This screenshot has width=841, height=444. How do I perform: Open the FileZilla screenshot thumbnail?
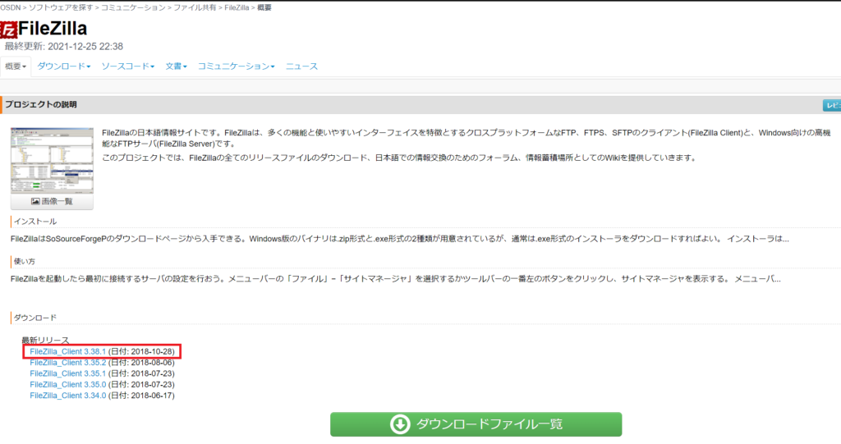point(52,161)
